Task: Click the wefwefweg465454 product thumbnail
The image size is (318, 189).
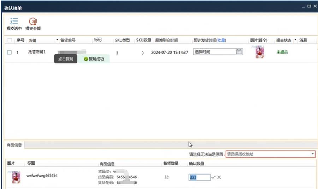Action: coord(16,177)
